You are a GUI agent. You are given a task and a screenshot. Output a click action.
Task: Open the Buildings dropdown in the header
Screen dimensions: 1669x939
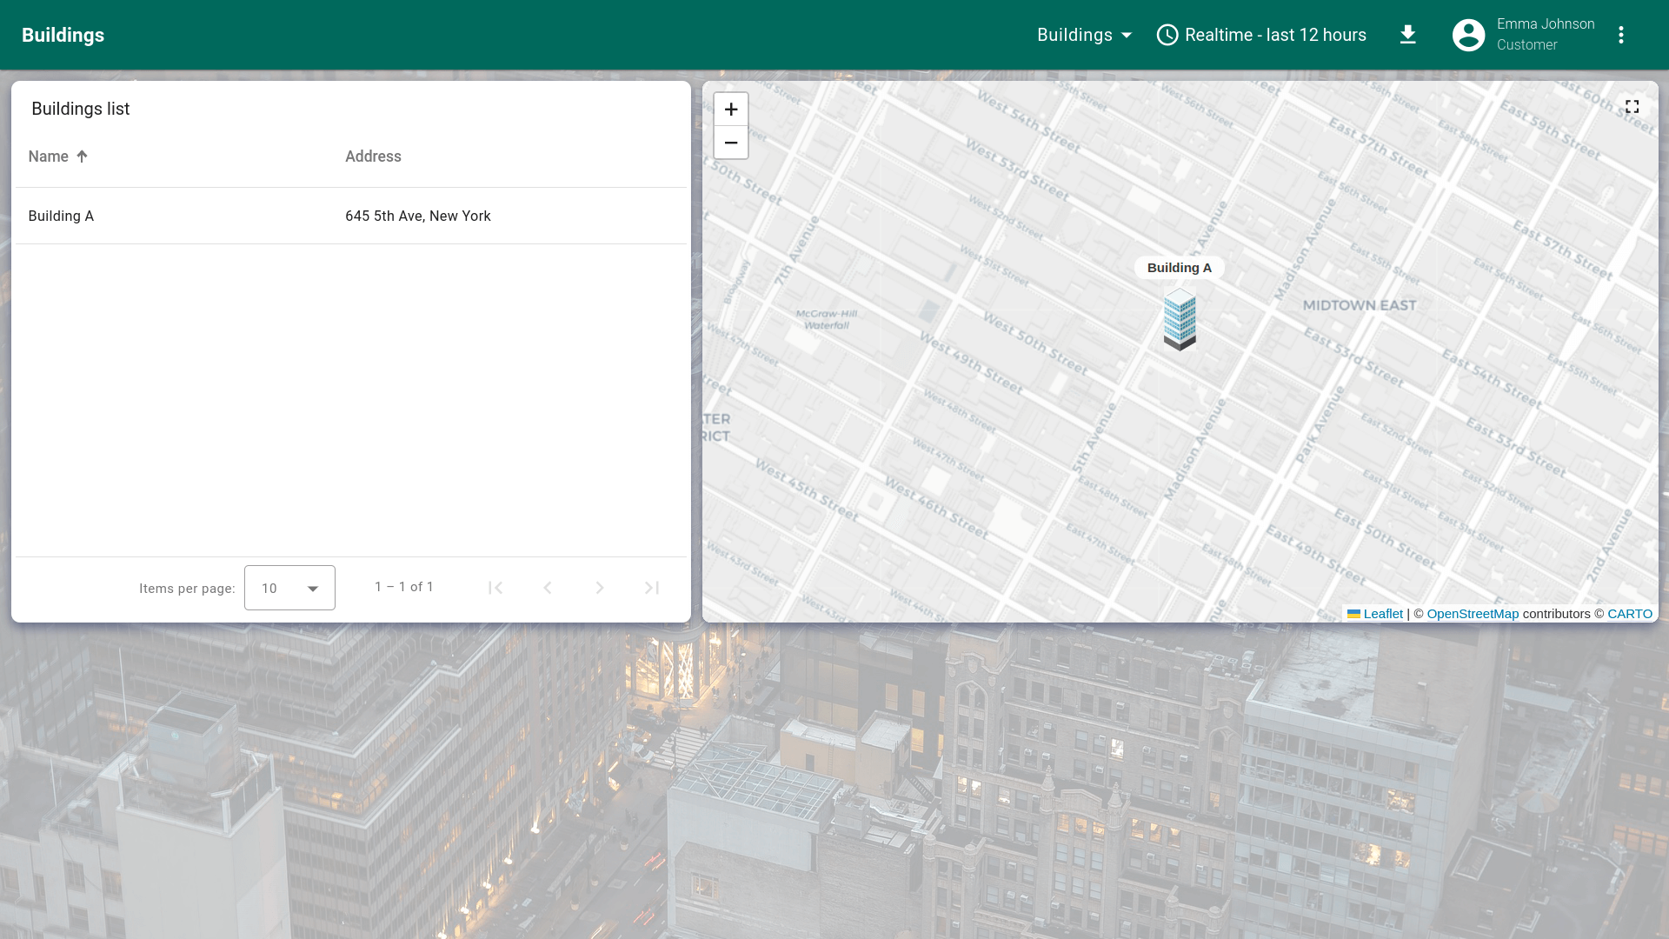pos(1084,35)
